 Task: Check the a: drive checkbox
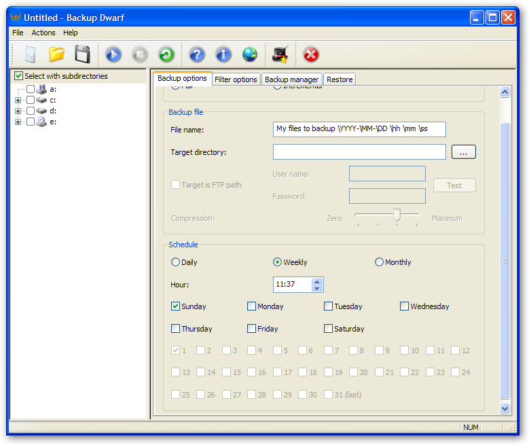(31, 89)
